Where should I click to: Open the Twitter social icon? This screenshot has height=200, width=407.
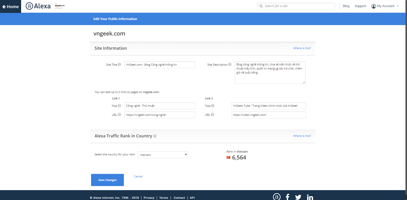coord(298,197)
